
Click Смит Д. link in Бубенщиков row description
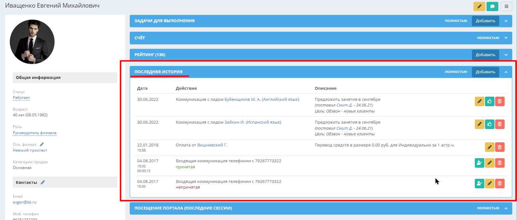344,105
